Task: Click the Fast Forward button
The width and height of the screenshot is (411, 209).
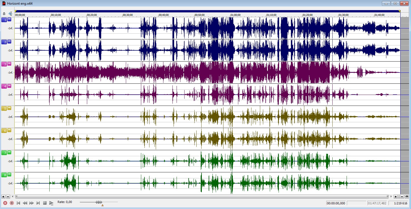Action: coord(32,203)
